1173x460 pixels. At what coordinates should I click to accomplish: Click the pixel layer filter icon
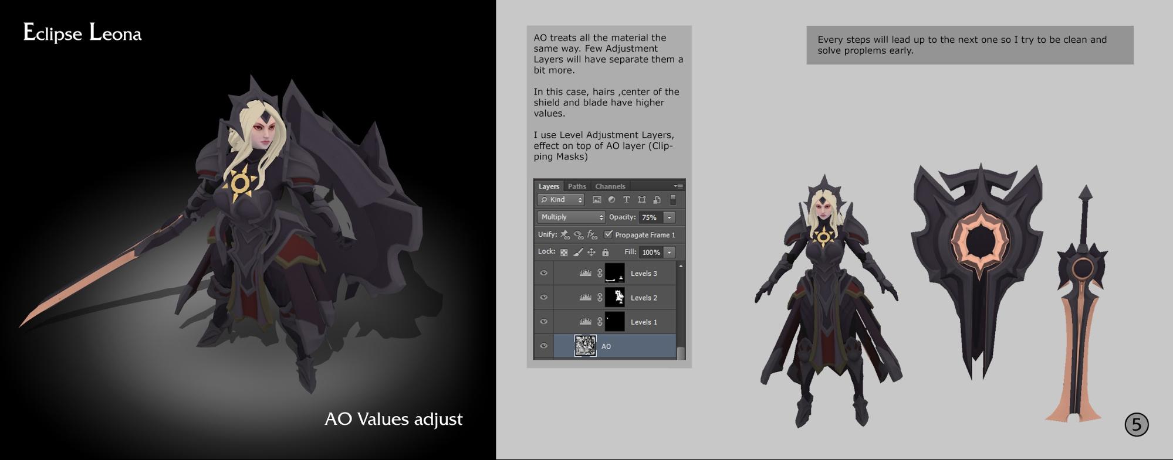[x=597, y=200]
